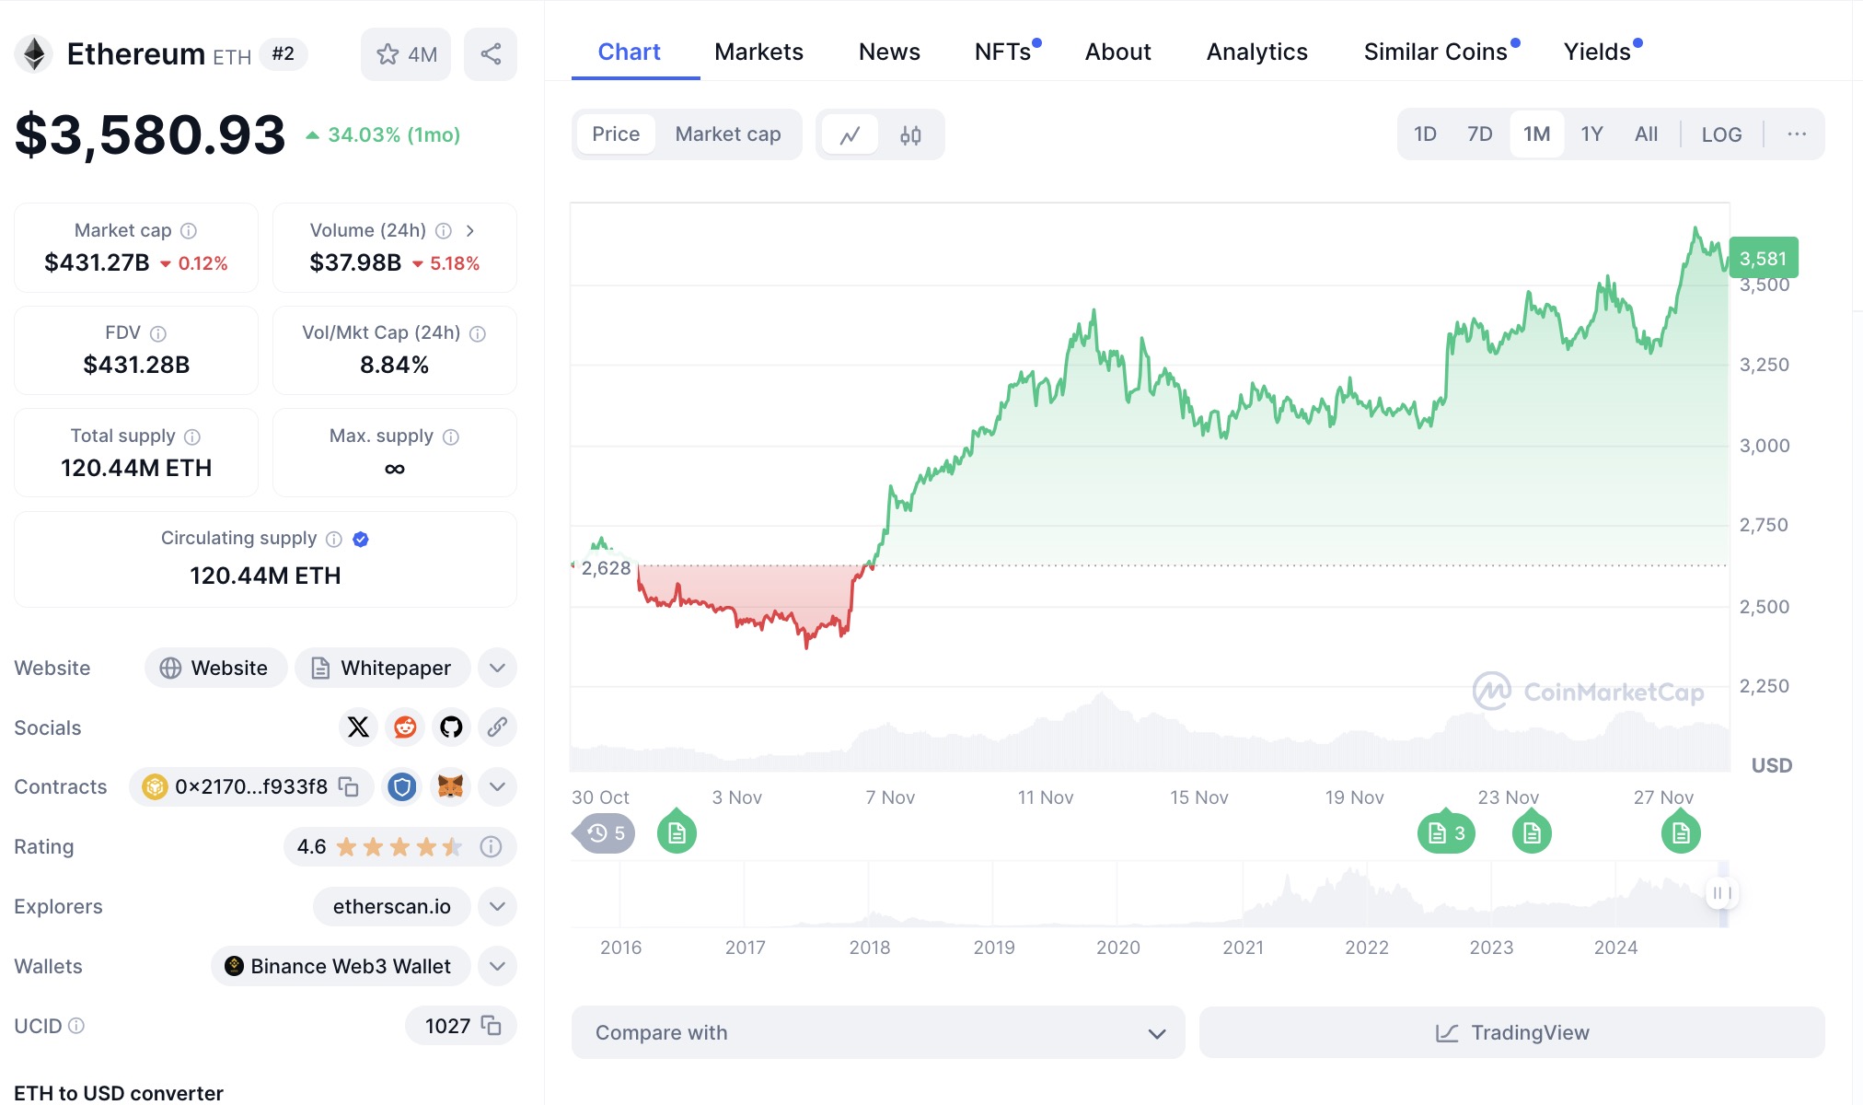The height and width of the screenshot is (1105, 1863).
Task: Open history events marker showing 5
Action: pyautogui.click(x=605, y=833)
